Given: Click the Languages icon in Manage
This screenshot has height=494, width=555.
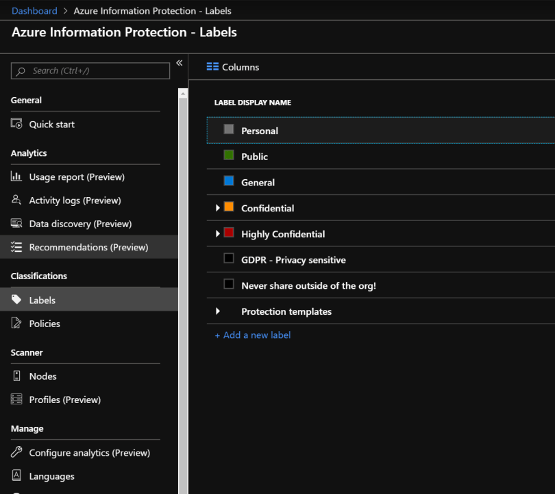Looking at the screenshot, I should [17, 476].
